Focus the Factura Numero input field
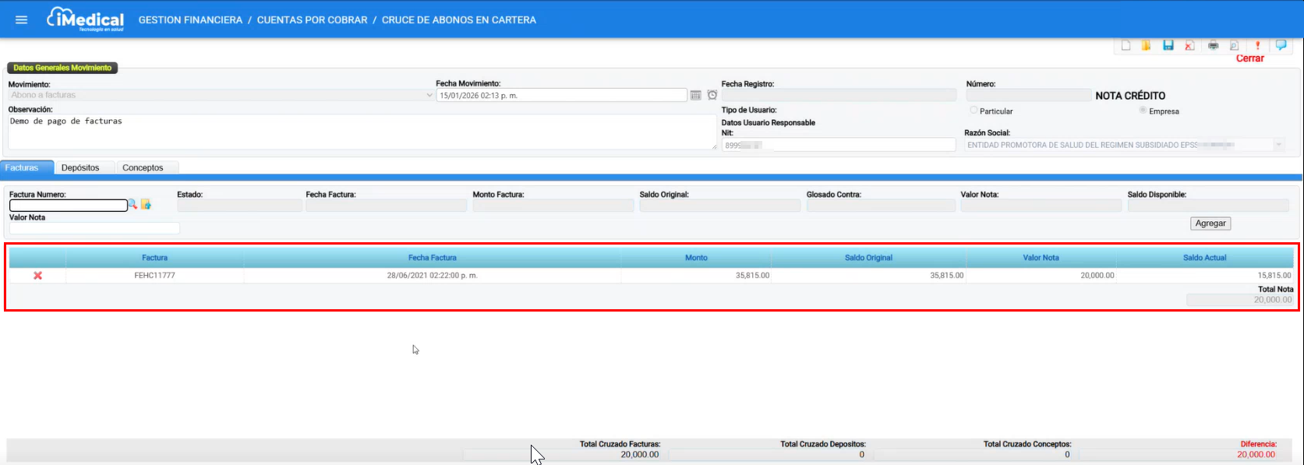The height and width of the screenshot is (465, 1304). 68,206
